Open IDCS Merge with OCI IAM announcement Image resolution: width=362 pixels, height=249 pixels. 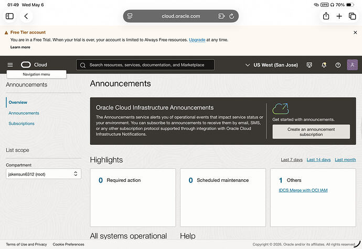click(x=303, y=190)
